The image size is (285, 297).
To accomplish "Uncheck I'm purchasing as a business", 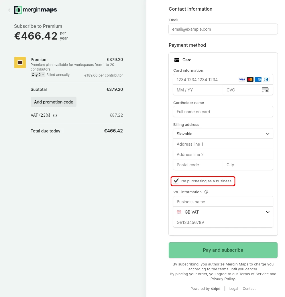I will click(176, 181).
